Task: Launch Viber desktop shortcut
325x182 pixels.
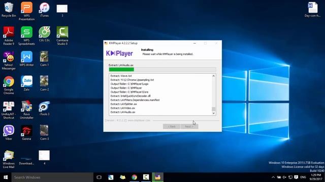Action: pyautogui.click(x=9, y=132)
